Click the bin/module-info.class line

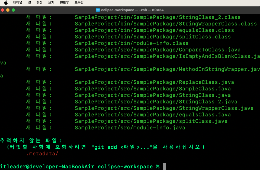[132, 43]
